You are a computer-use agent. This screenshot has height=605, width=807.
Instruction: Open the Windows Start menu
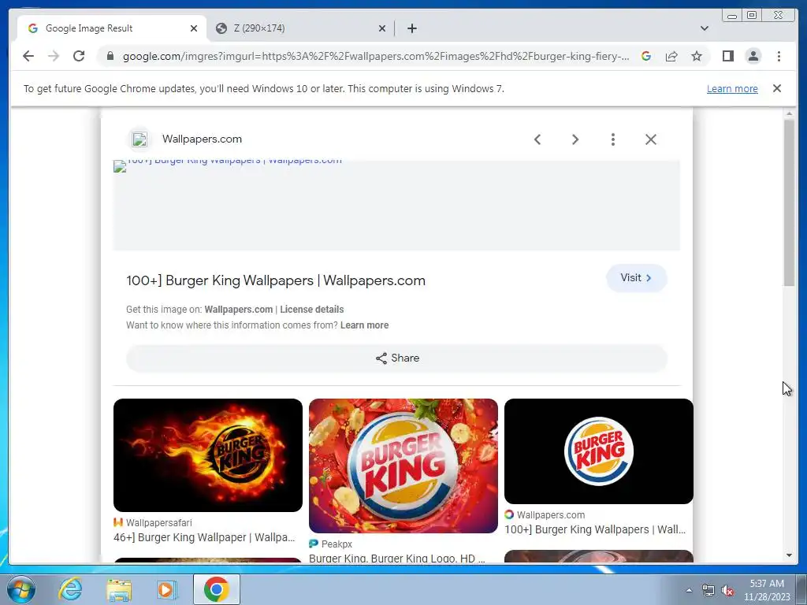pyautogui.click(x=21, y=589)
